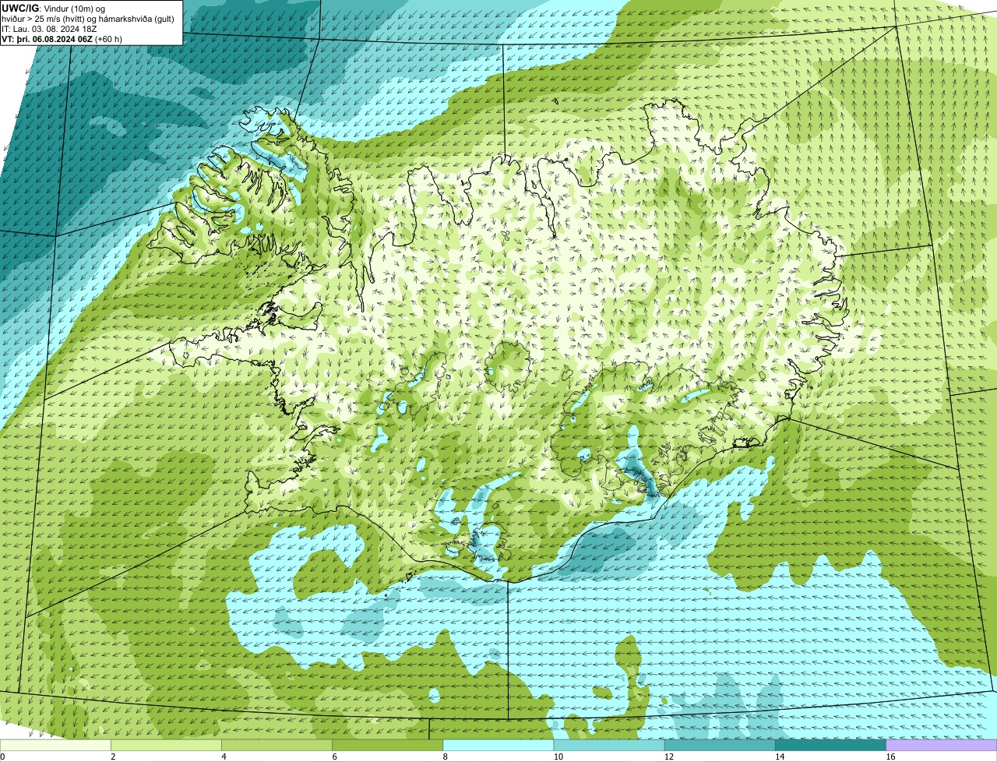
Task: Click the "UWC/IG: Vindur (10m) og" title line
Action: tap(53, 8)
